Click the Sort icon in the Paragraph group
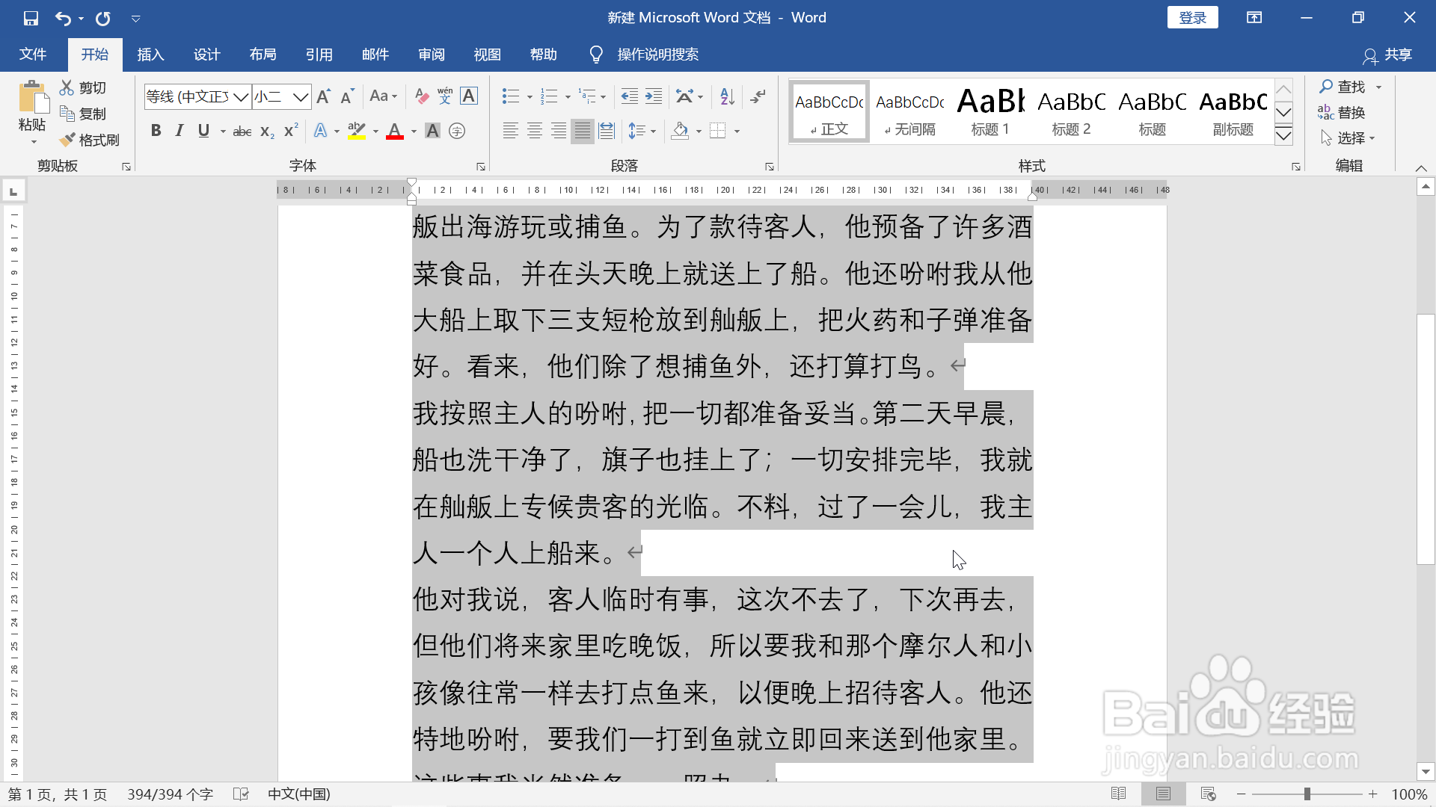 pos(726,96)
